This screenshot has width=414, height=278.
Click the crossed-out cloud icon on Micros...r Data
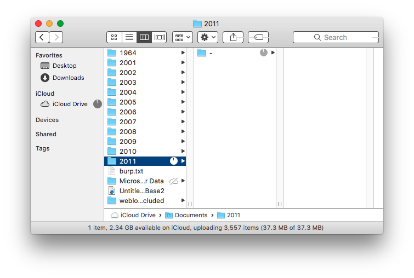tap(174, 181)
